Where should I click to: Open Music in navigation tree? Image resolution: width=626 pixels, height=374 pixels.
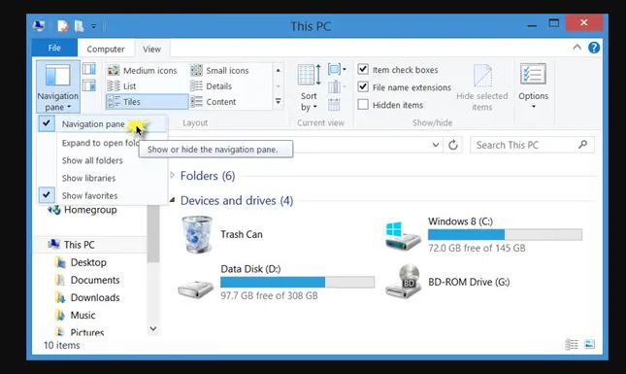[76, 316]
